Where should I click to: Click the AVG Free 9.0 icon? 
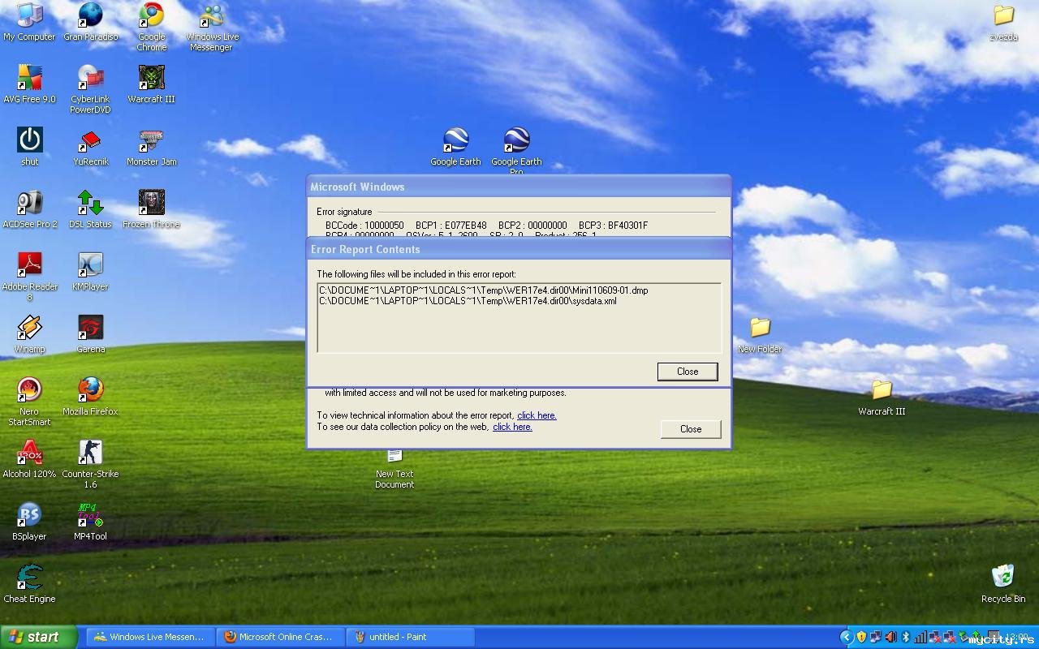click(29, 84)
